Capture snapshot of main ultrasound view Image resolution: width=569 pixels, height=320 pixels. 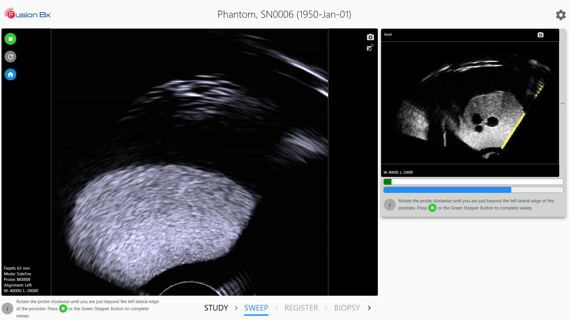(370, 37)
